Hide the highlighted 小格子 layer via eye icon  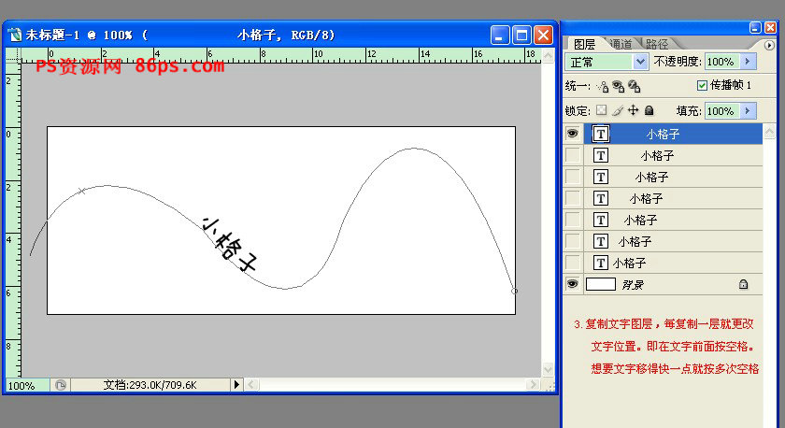572,134
